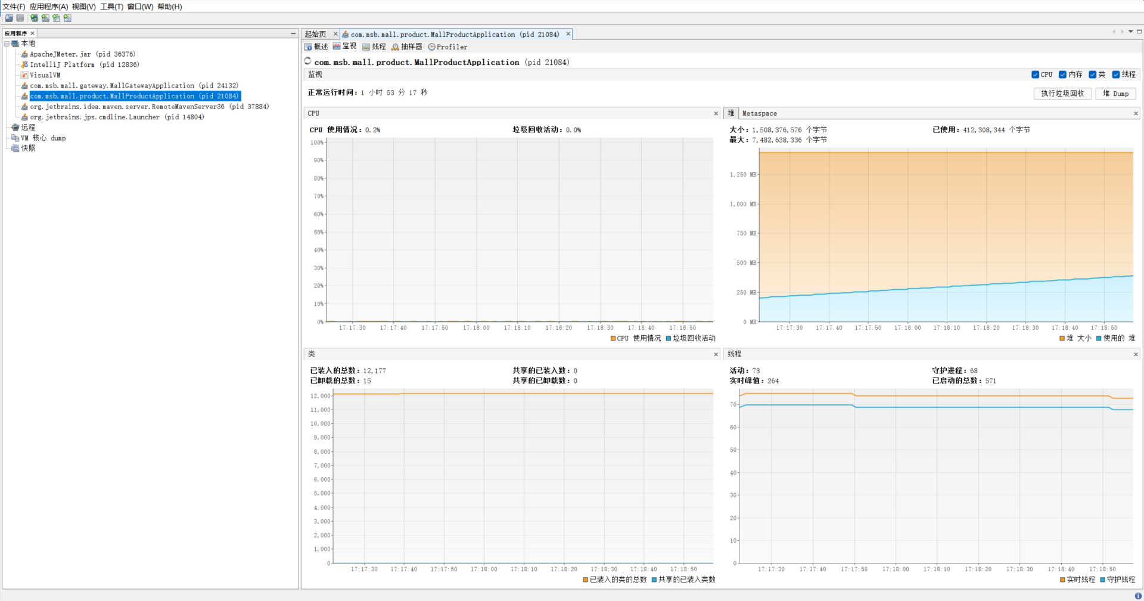Click the Add VM Coredump toolbar icon

pyautogui.click(x=56, y=18)
